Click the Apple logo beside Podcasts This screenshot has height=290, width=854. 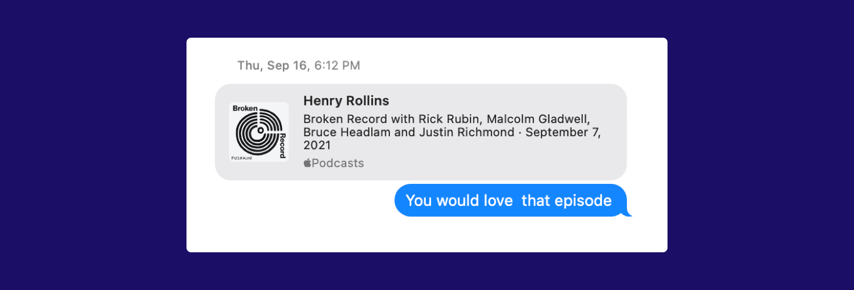point(307,164)
